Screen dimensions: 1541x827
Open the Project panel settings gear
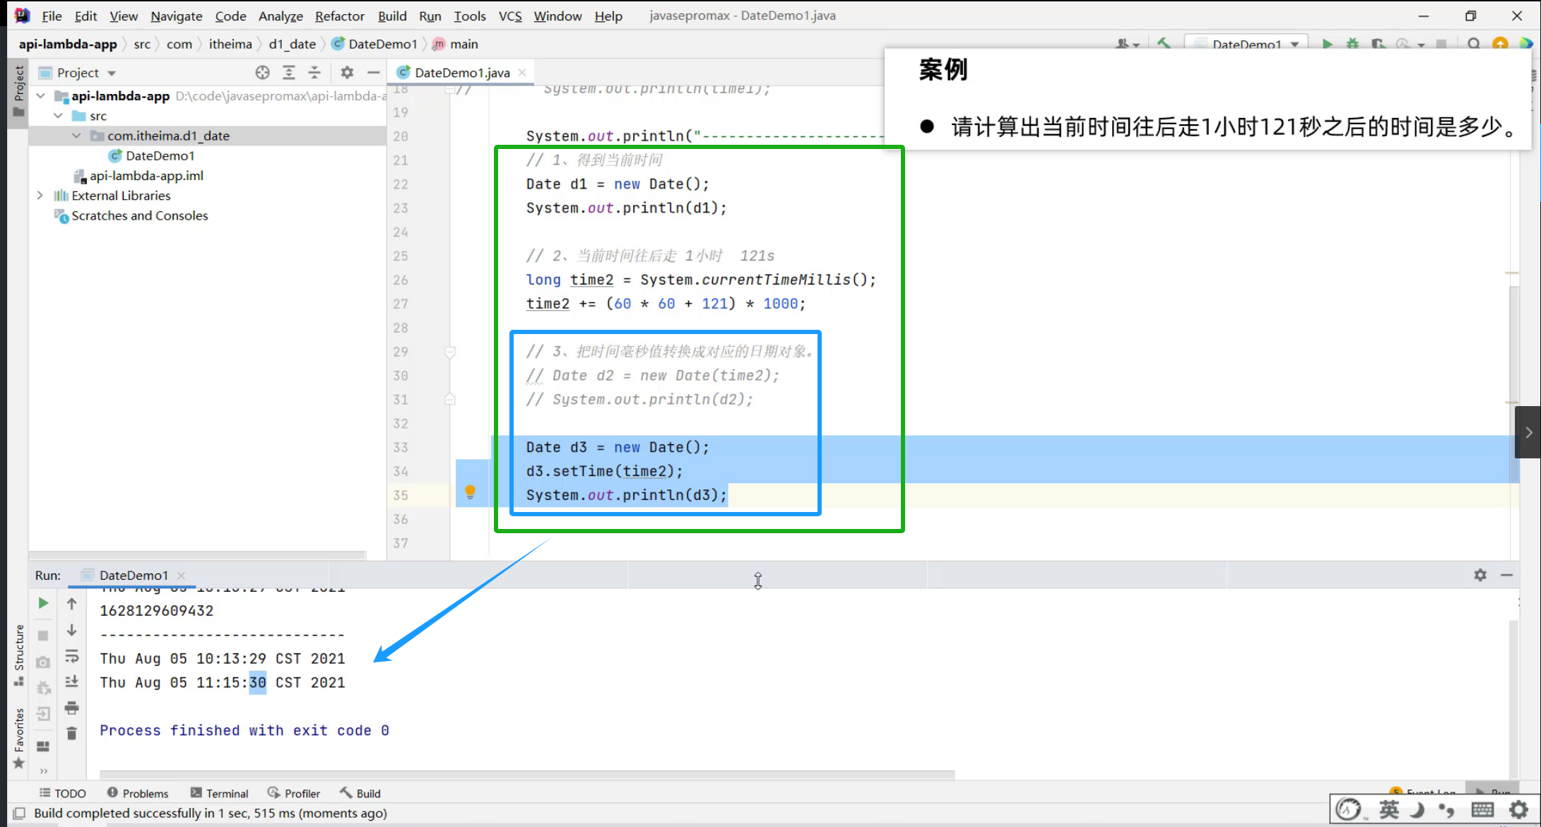(347, 72)
